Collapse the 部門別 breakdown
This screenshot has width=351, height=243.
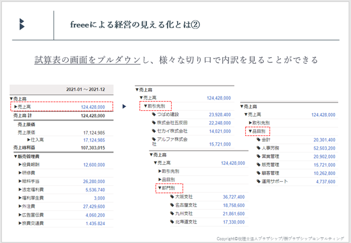click(x=160, y=188)
